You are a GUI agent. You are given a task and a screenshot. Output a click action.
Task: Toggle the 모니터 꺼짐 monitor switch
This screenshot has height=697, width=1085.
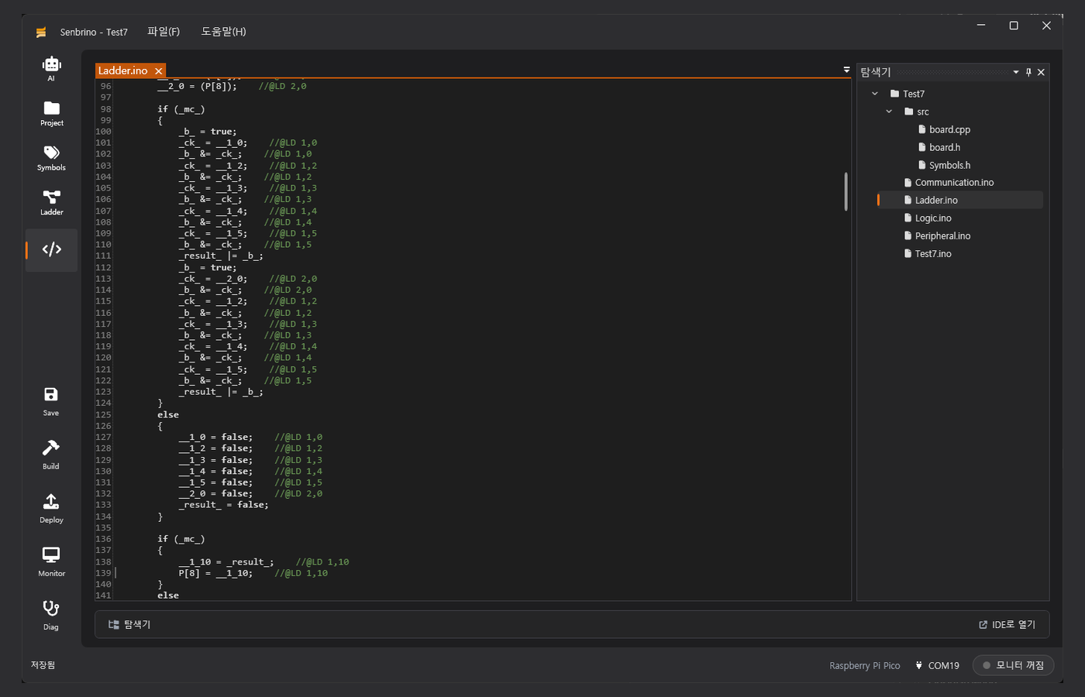[1013, 665]
